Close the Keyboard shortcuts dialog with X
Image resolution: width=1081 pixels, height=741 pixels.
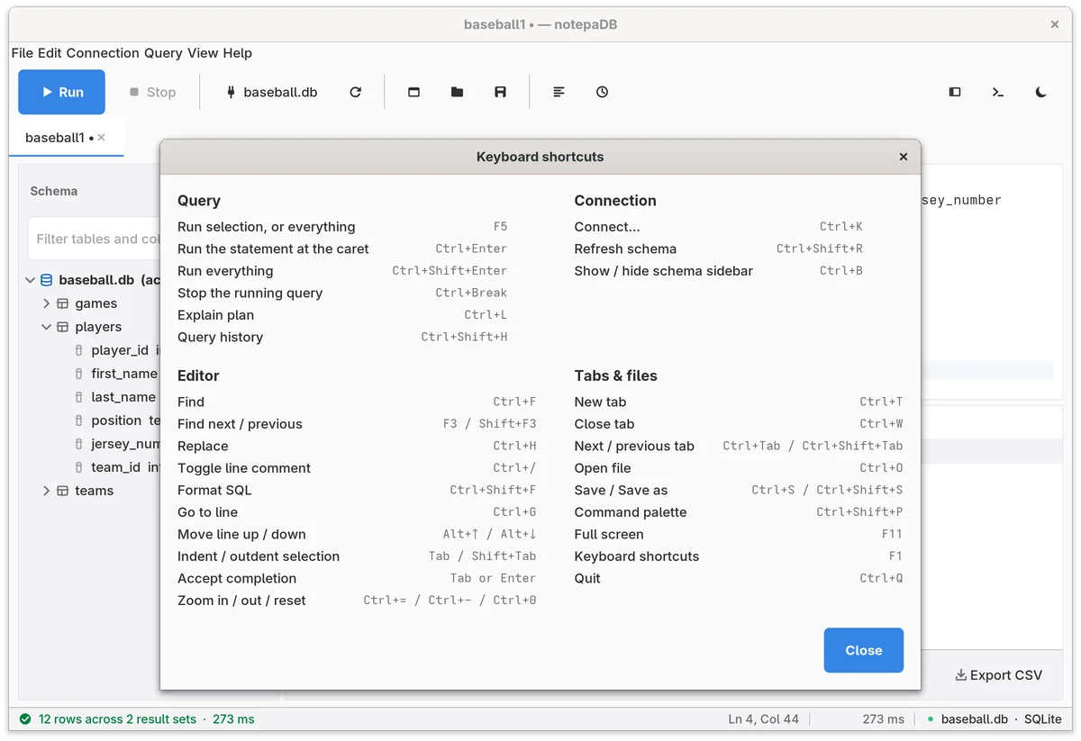pyautogui.click(x=903, y=157)
